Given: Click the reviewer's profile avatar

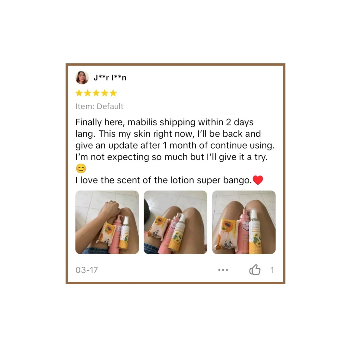Looking at the screenshot, I should click(82, 78).
